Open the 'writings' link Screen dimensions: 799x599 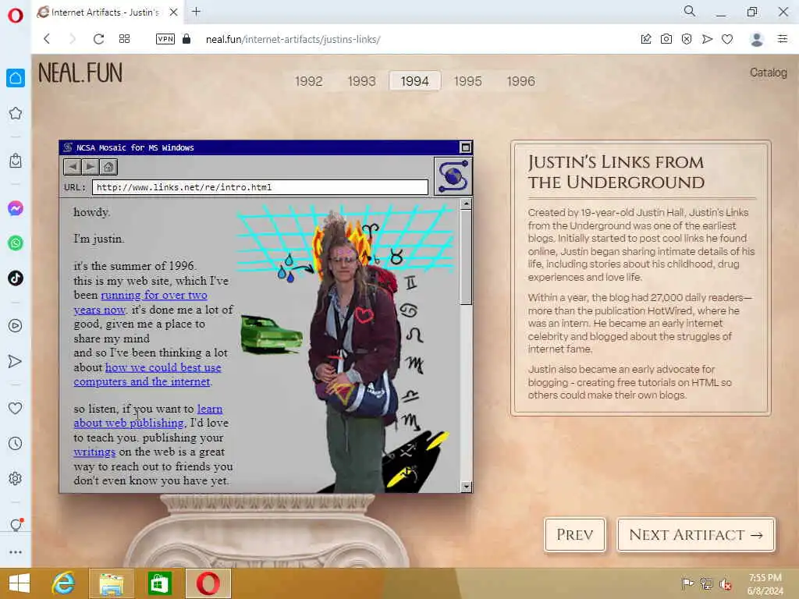(94, 452)
